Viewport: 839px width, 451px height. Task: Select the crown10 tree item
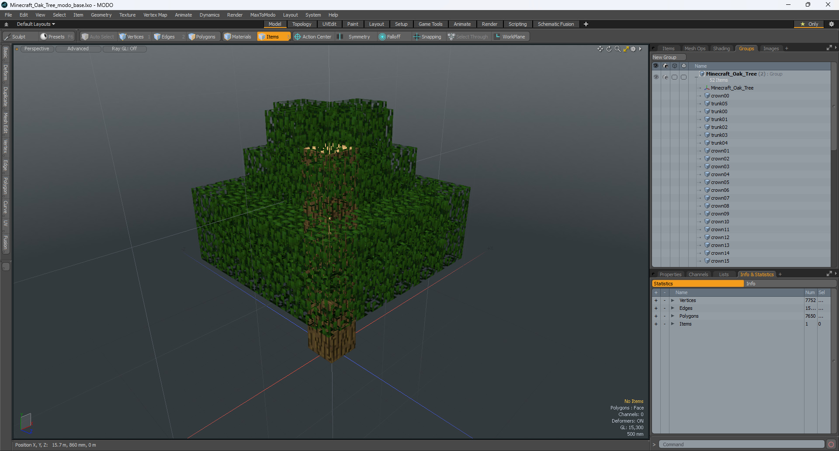click(720, 222)
